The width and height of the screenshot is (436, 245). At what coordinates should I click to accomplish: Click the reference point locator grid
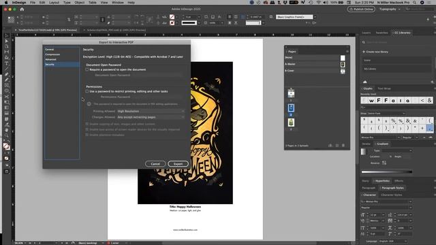coord(11,20)
